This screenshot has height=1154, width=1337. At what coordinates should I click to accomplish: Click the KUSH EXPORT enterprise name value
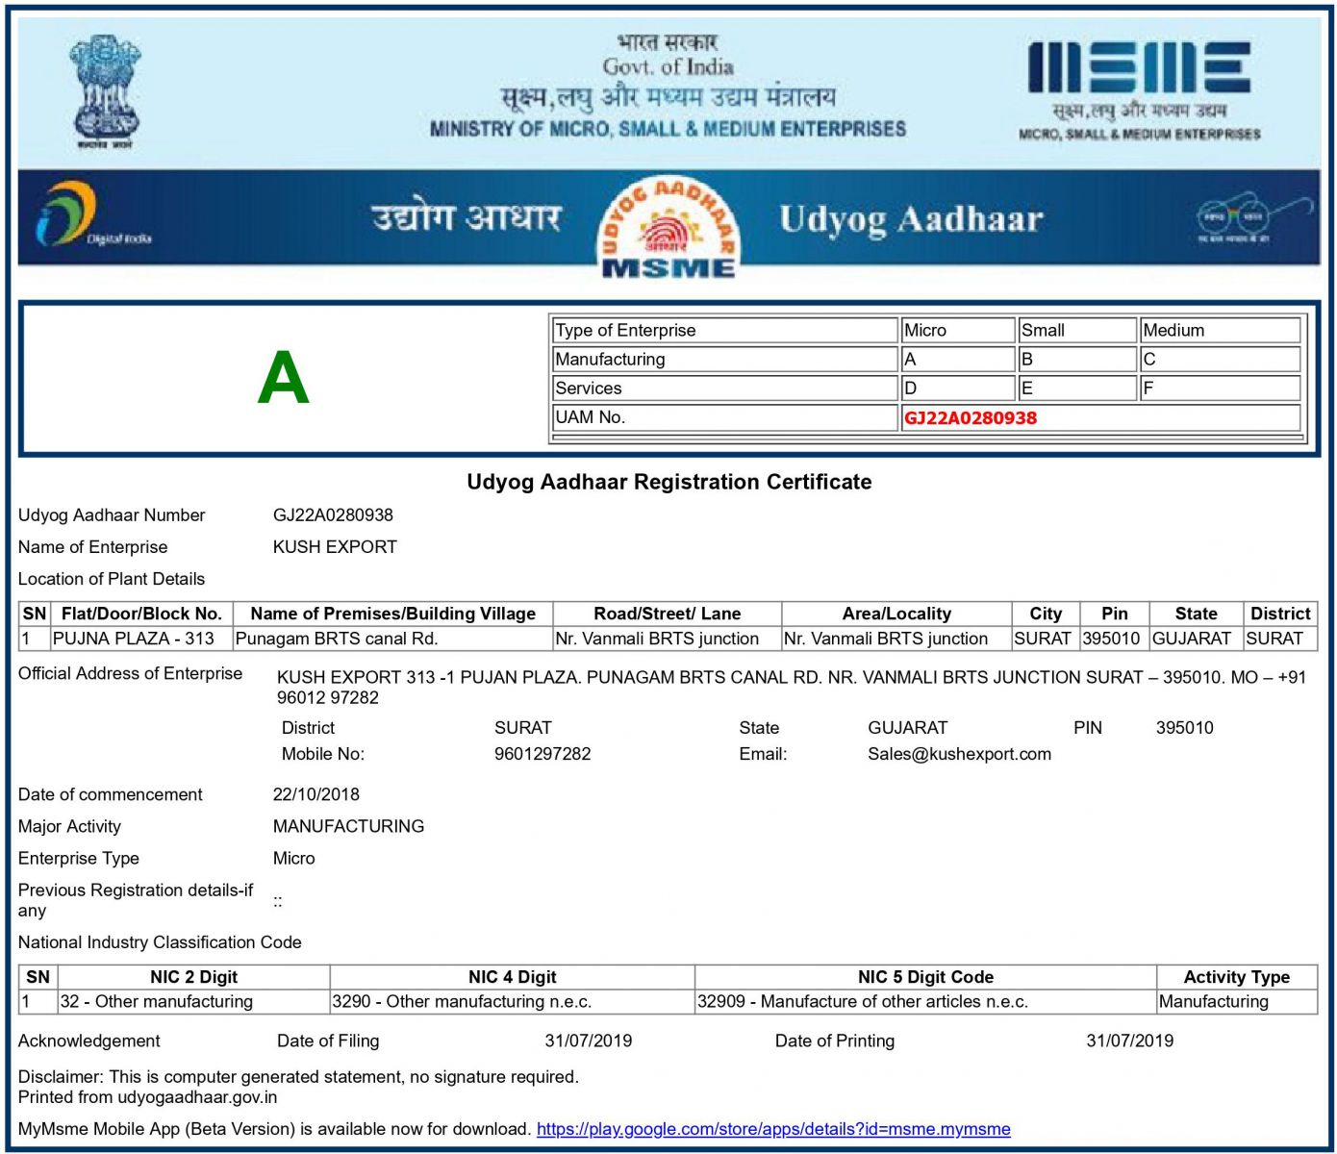335,547
